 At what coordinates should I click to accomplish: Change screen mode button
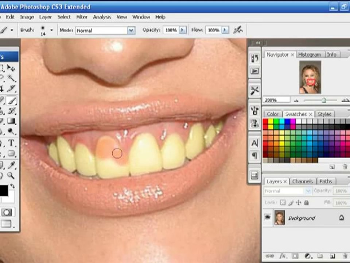6,224
